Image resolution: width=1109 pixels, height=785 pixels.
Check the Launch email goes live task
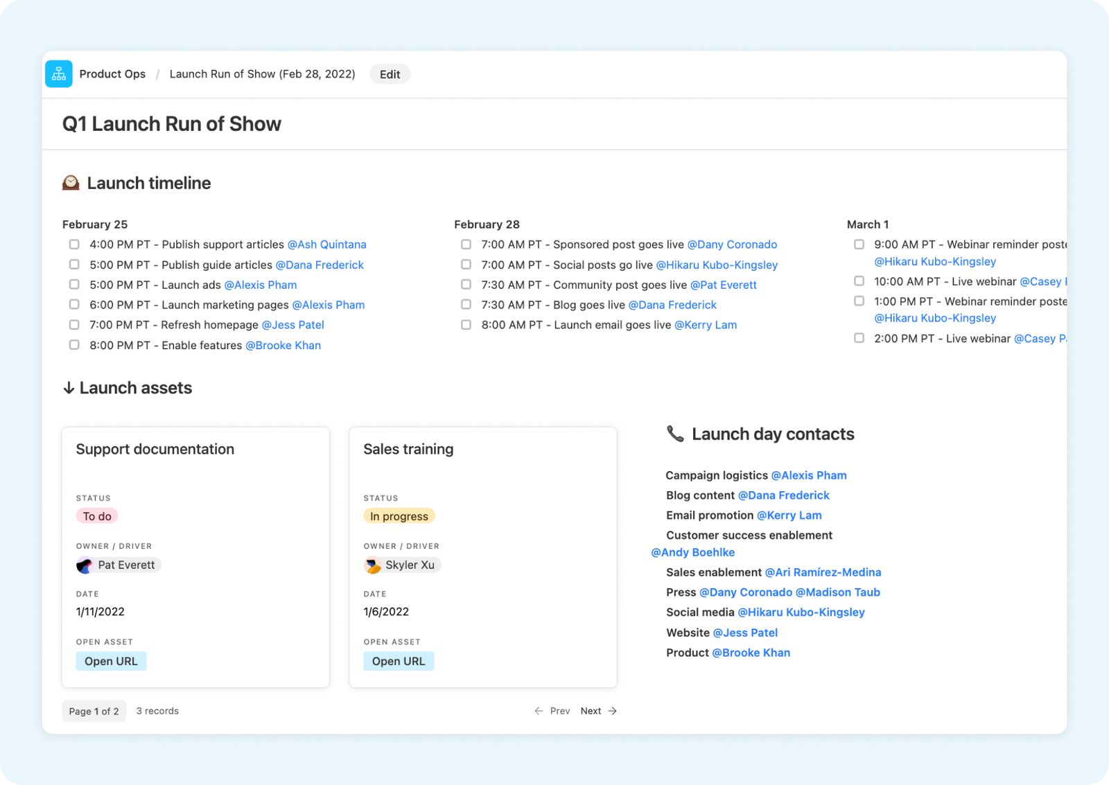click(466, 325)
